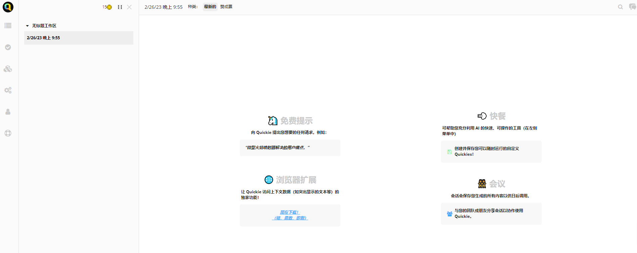
Task: Sort by 赞成票
Action: click(226, 7)
